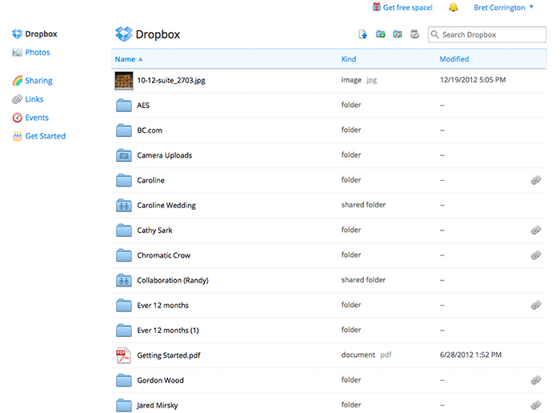Open the Ever 12 months (1) folder name
The width and height of the screenshot is (560, 413).
(x=168, y=331)
